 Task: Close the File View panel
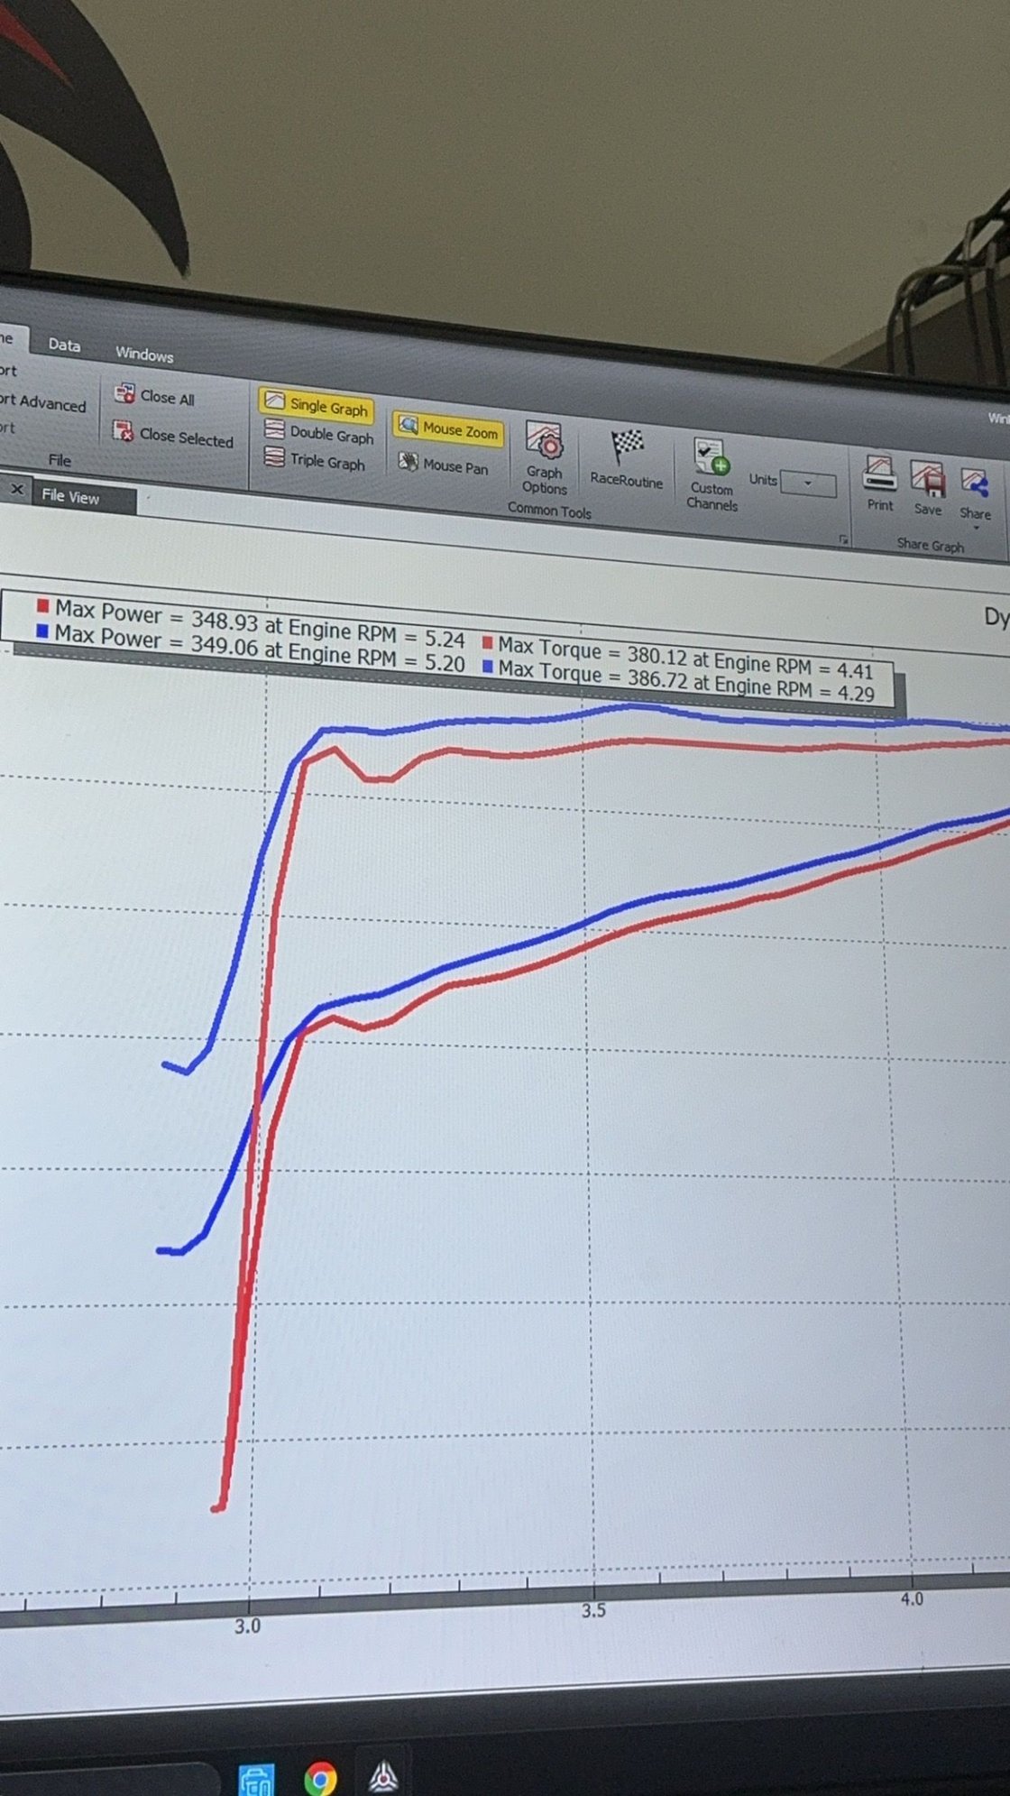(16, 490)
